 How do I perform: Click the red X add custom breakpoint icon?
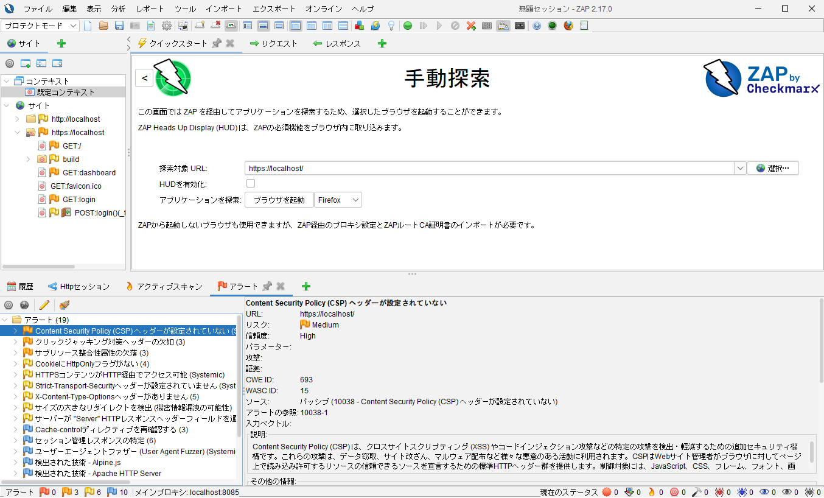tap(471, 26)
